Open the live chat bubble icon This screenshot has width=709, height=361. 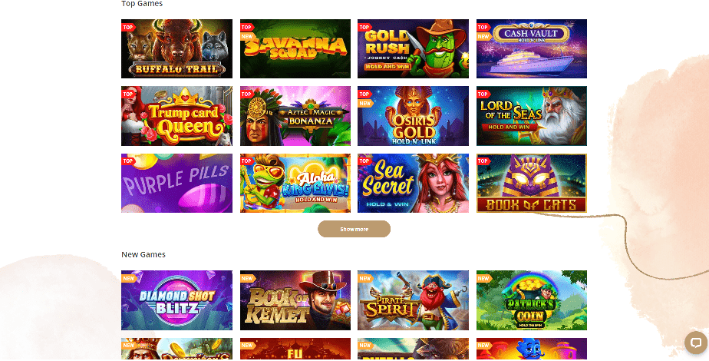(x=696, y=343)
